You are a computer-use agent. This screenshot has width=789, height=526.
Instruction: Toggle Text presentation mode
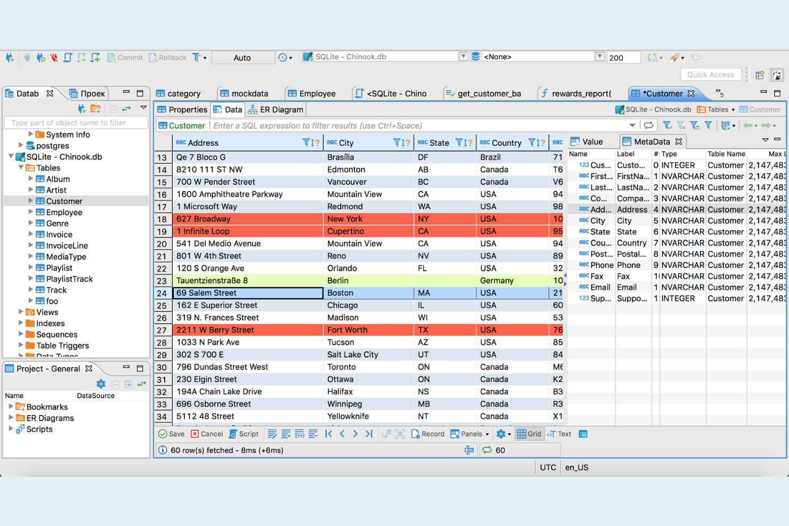[559, 433]
